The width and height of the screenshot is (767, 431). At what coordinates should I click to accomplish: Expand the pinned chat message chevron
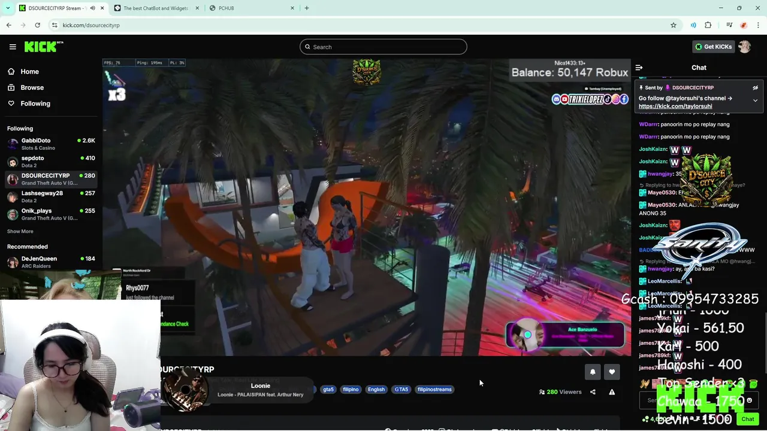pos(755,101)
